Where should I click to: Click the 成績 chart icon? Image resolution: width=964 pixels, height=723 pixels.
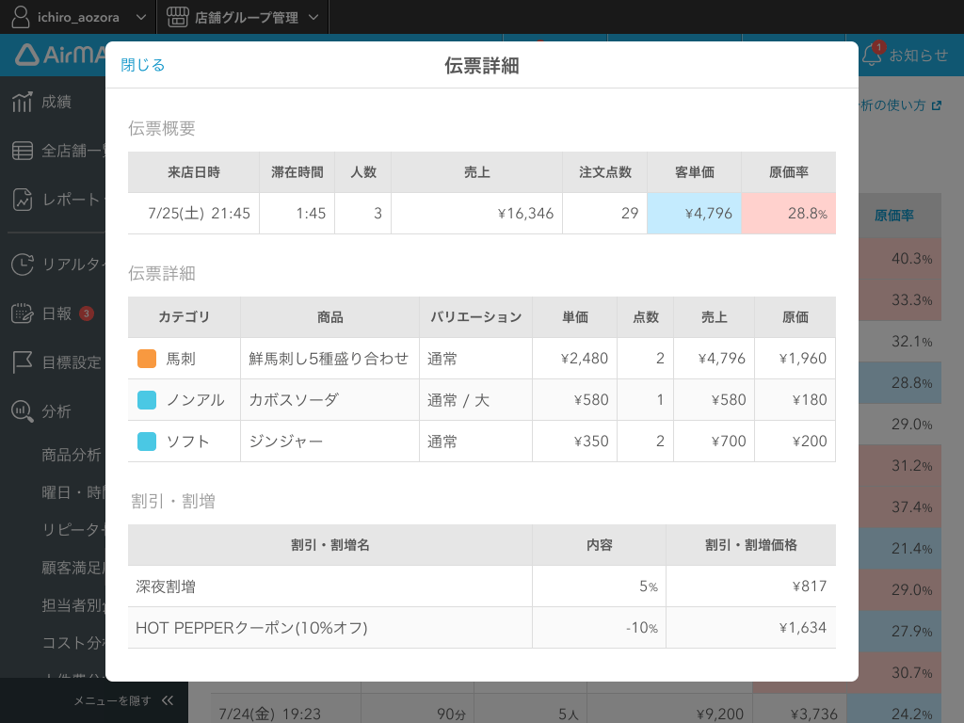(x=23, y=102)
